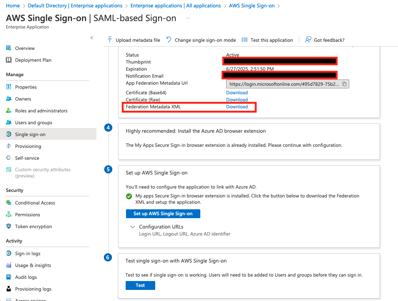The image size is (398, 301).
Task: Click the Upload metadata file arrow icon
Action: (110, 40)
